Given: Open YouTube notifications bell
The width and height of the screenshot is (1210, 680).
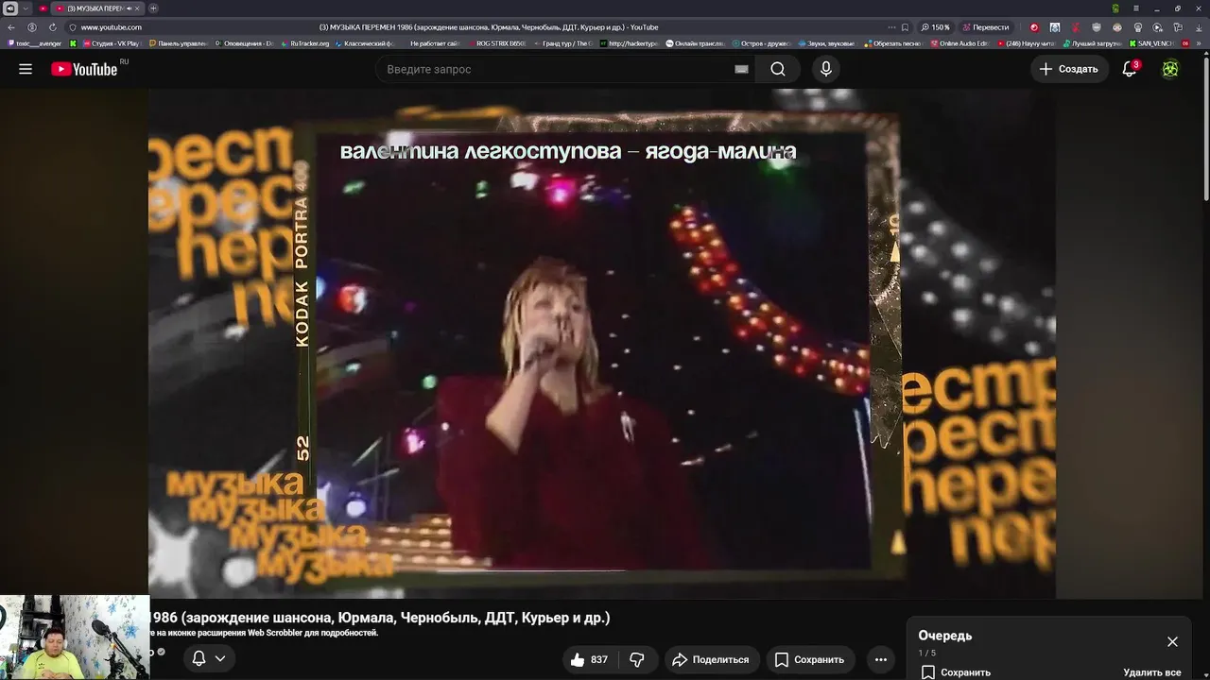Looking at the screenshot, I should coord(1130,69).
